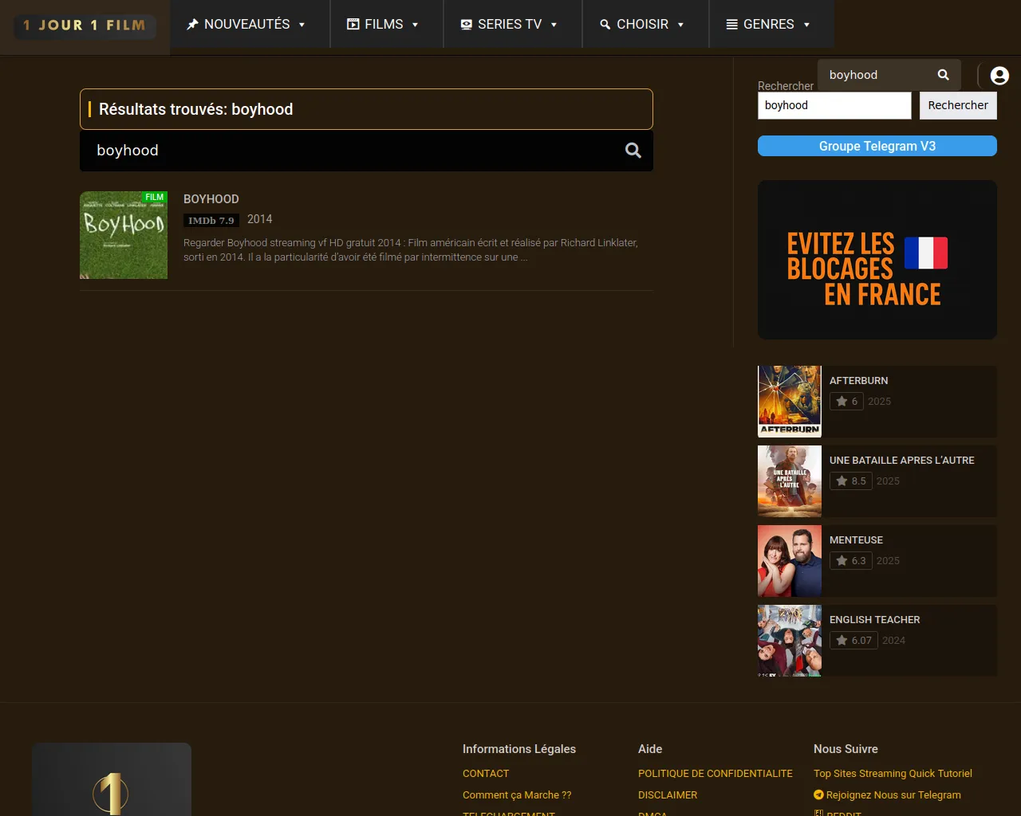Open the Genres menu
This screenshot has width=1021, height=816.
pyautogui.click(x=771, y=25)
